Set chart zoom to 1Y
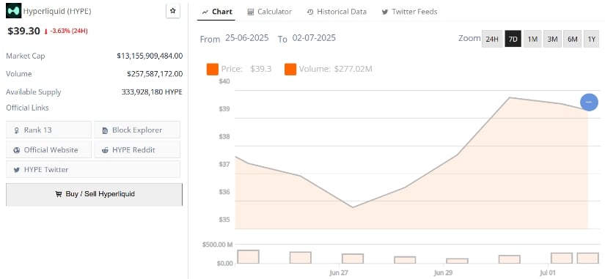This screenshot has height=279, width=605. (x=591, y=39)
